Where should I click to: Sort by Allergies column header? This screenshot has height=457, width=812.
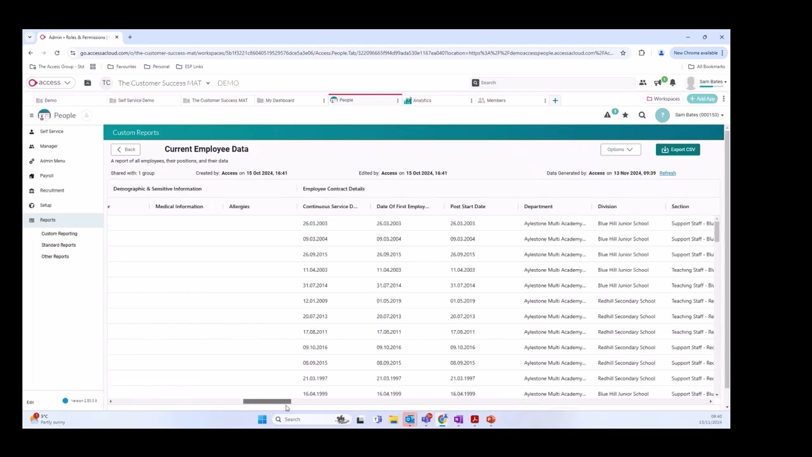pos(239,206)
